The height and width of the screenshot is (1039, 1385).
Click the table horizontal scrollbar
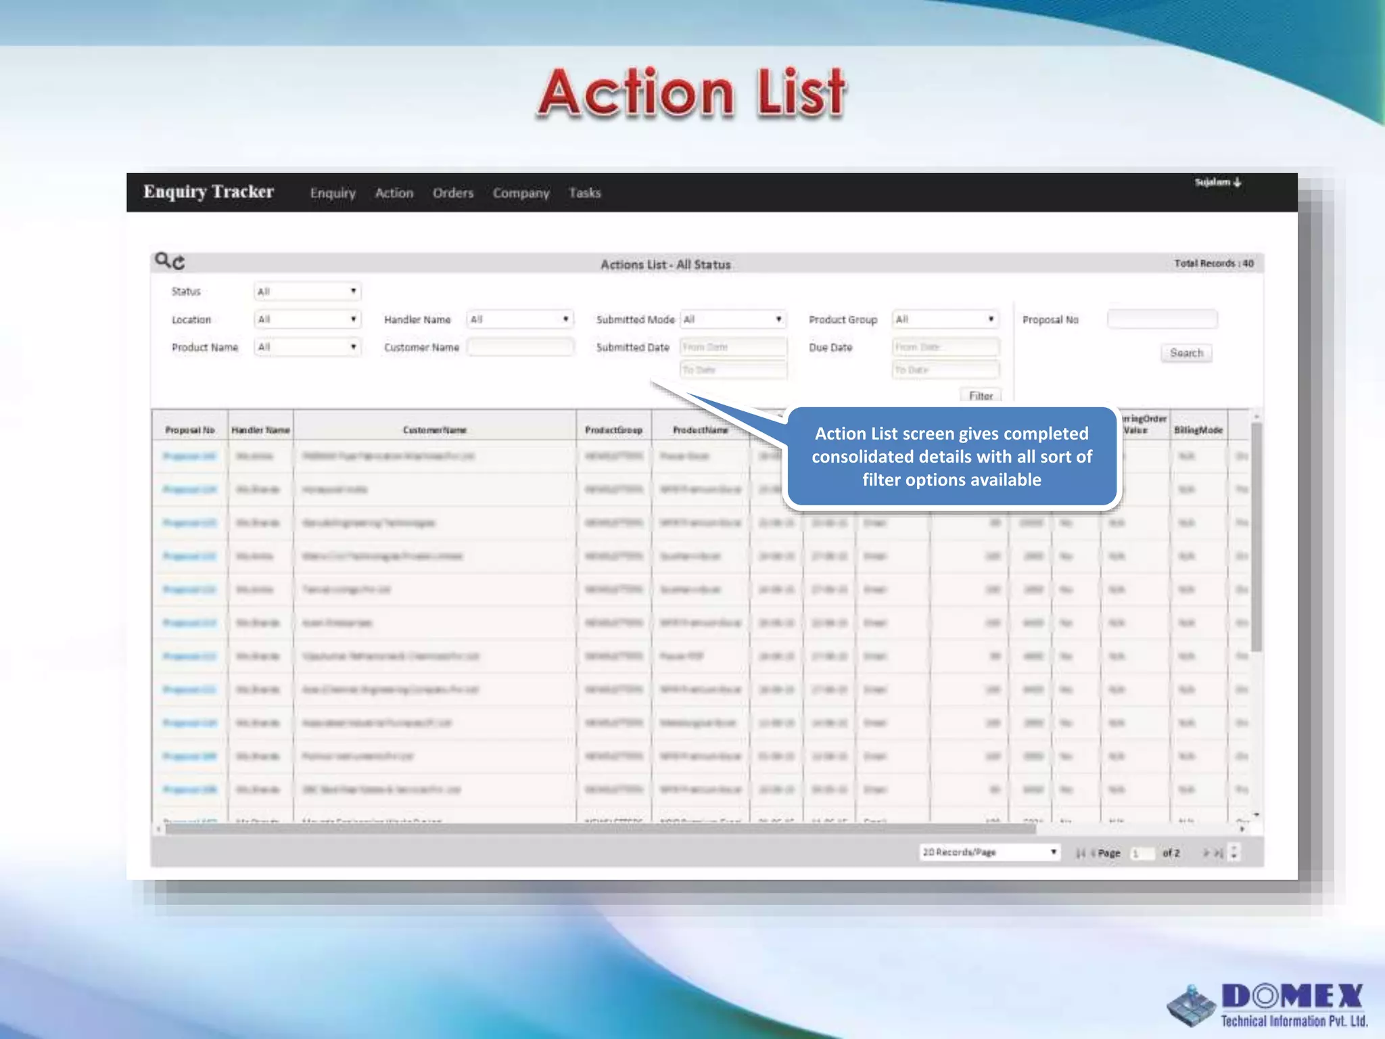click(x=601, y=829)
